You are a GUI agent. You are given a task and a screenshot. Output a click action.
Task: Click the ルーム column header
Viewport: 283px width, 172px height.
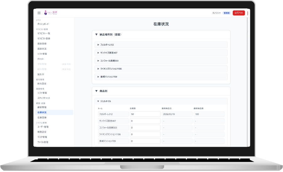[100, 109]
